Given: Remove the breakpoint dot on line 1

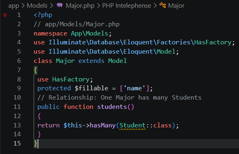Looking at the screenshot, I should tap(5, 15).
